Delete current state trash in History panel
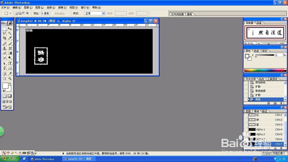Screen dimensions: 288x162 pyautogui.click(x=281, y=103)
